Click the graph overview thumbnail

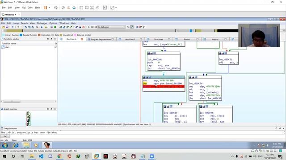[29, 119]
